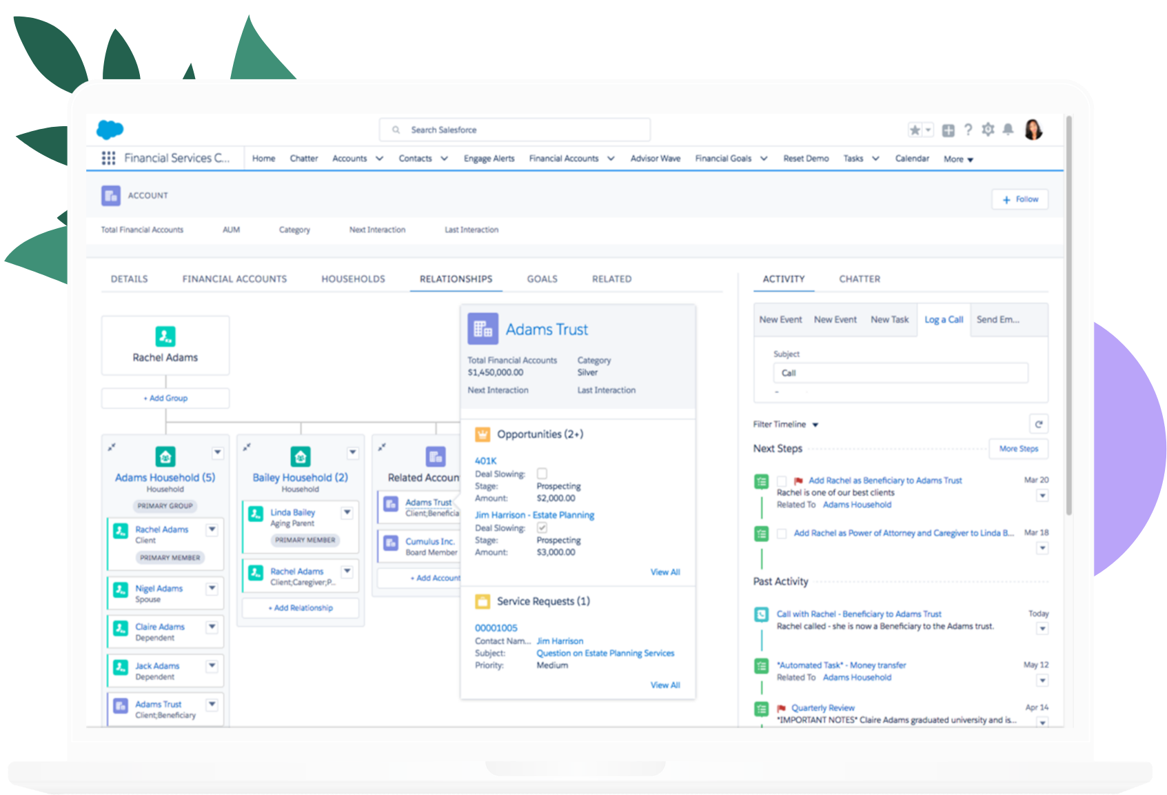1167x795 pixels.
Task: Click the Subject input field
Action: point(900,373)
